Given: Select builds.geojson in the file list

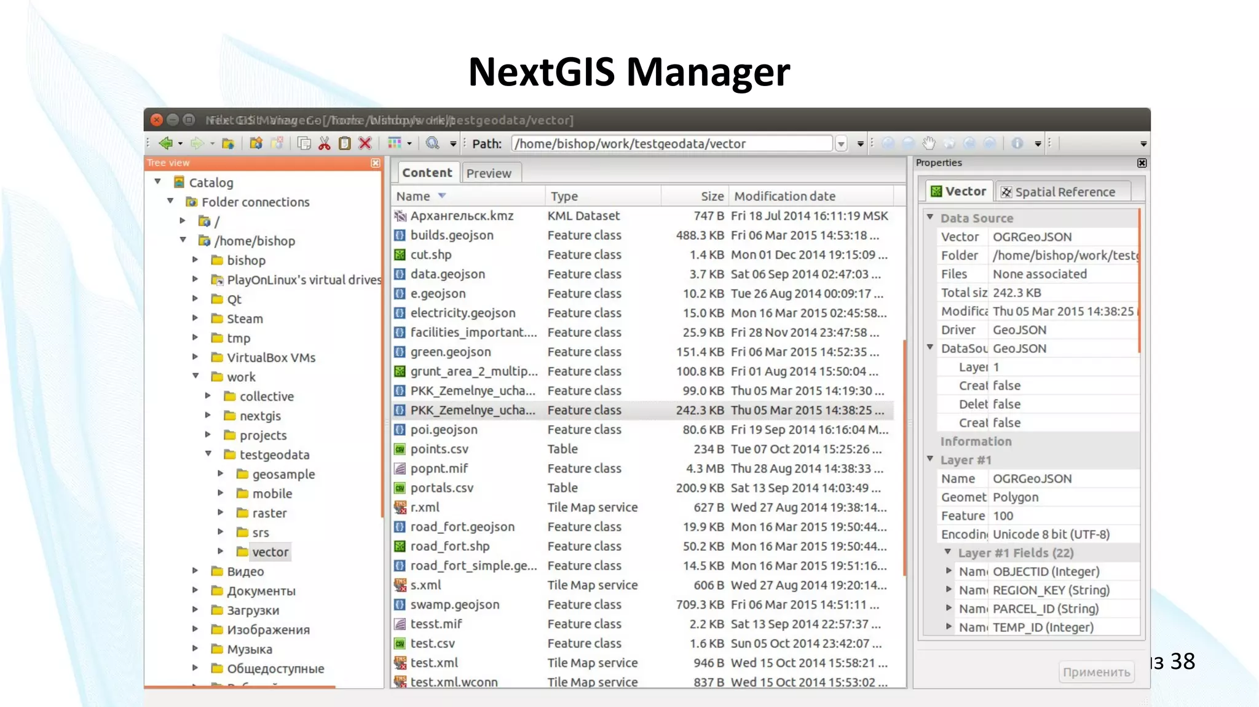Looking at the screenshot, I should click(x=642, y=235).
